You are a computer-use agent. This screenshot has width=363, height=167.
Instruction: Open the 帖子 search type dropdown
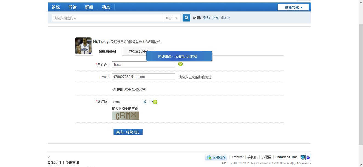point(172,18)
